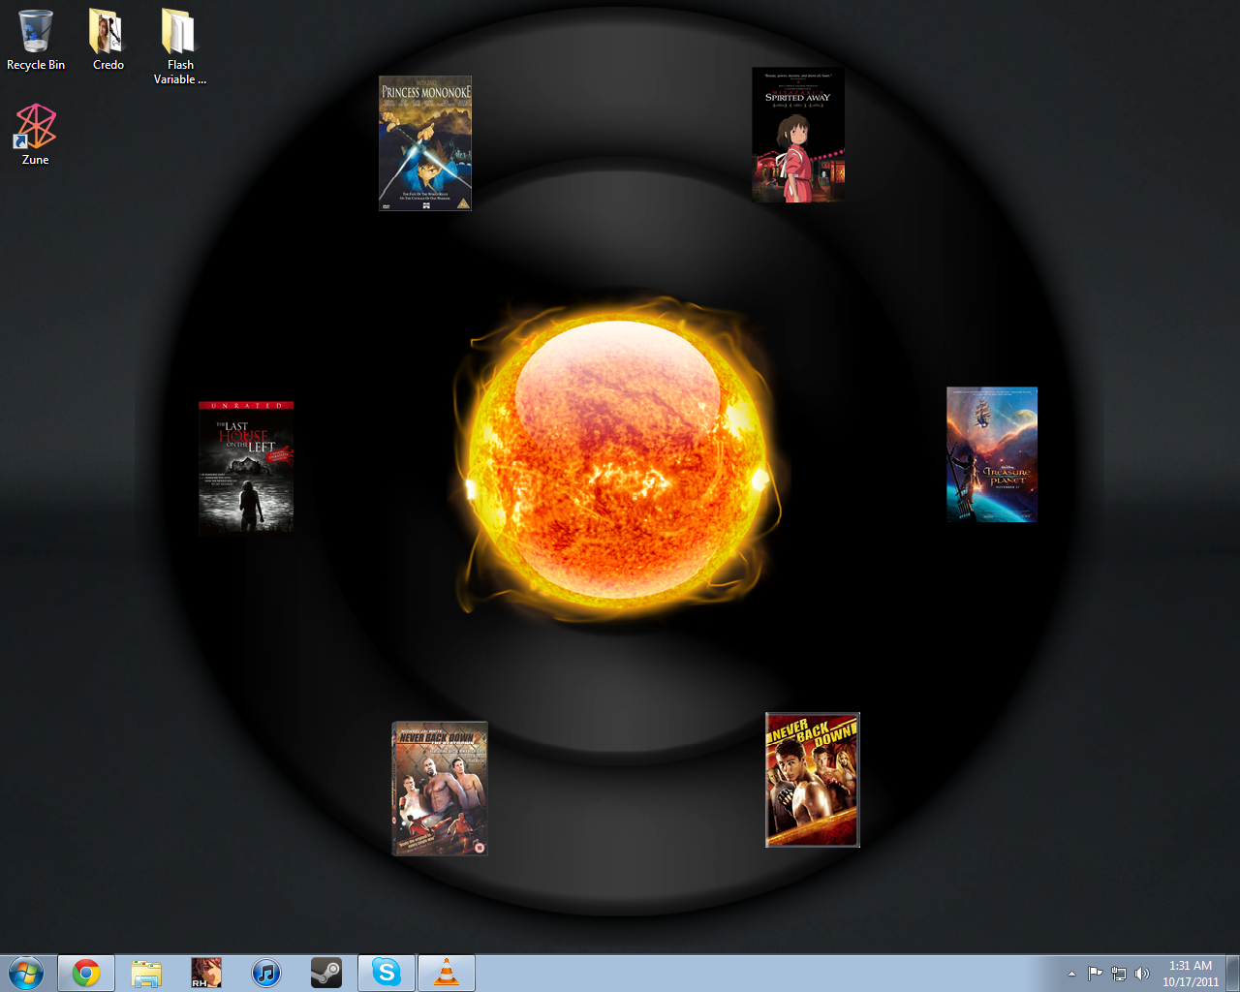Open the RH character icon on taskbar
This screenshot has width=1240, height=992.
[206, 973]
